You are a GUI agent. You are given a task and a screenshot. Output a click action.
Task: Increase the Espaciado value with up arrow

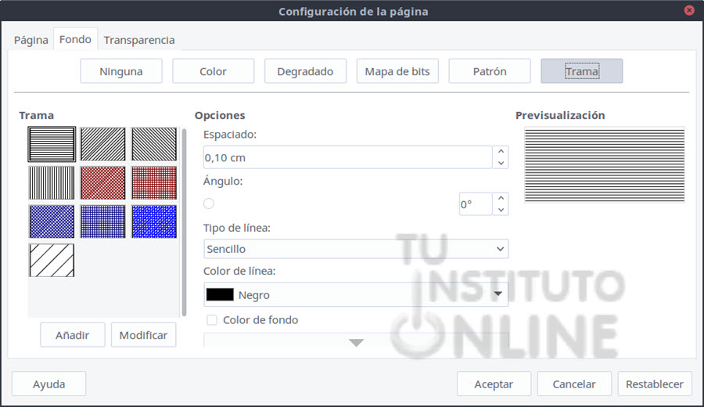[501, 151]
